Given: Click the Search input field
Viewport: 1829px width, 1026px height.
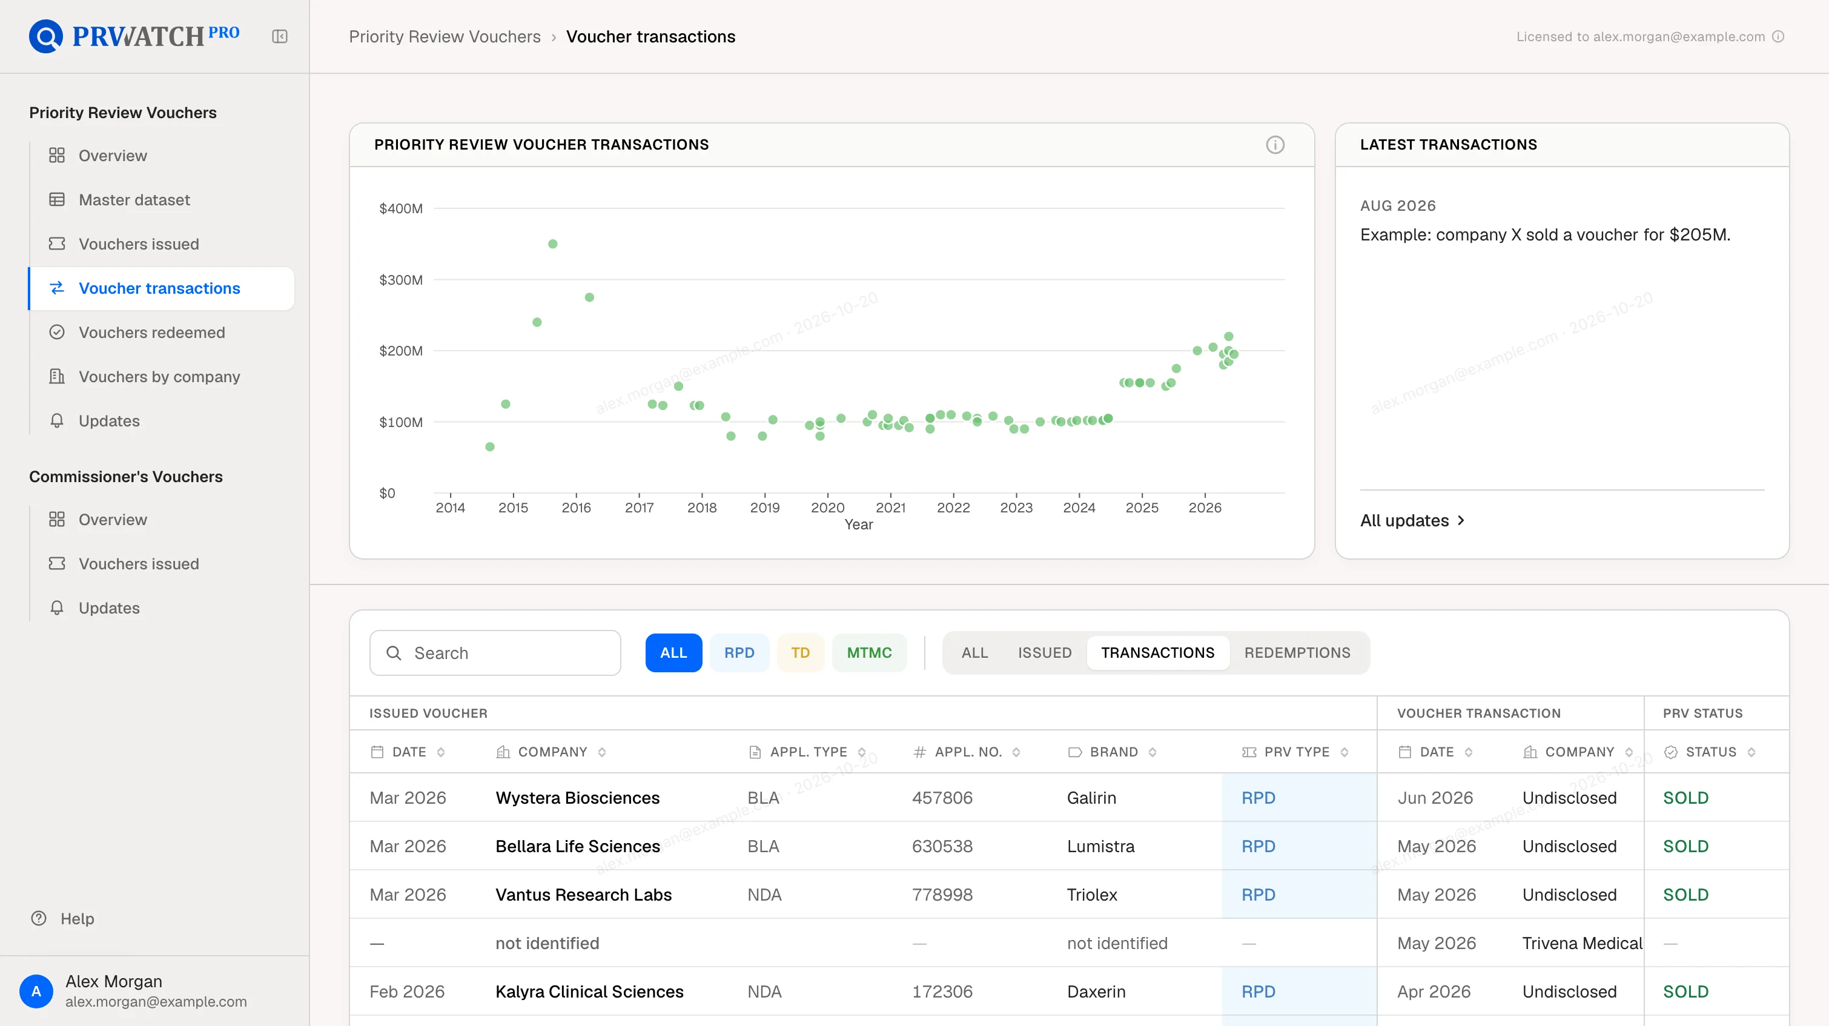Looking at the screenshot, I should [495, 652].
